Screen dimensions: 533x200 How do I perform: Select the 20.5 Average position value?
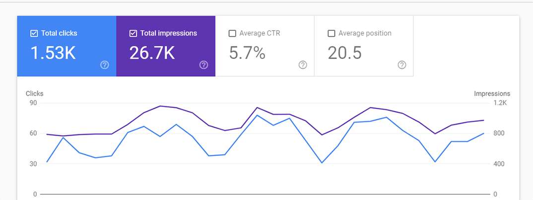[345, 53]
